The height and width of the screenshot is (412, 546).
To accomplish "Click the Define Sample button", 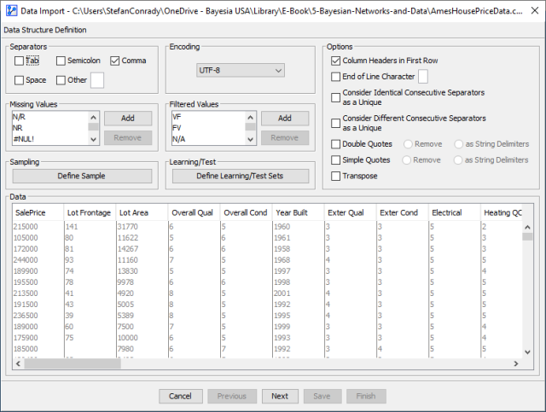I will (x=82, y=177).
